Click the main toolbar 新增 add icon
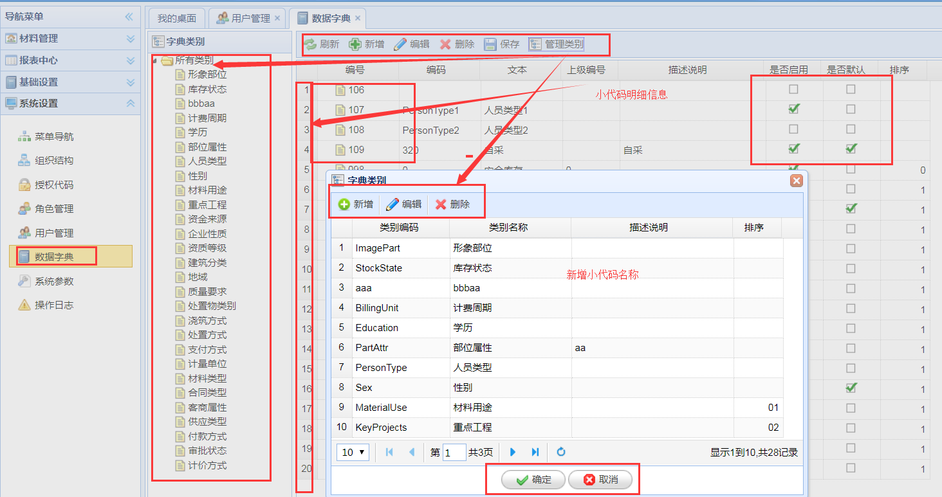The height and width of the screenshot is (497, 942). pyautogui.click(x=355, y=44)
